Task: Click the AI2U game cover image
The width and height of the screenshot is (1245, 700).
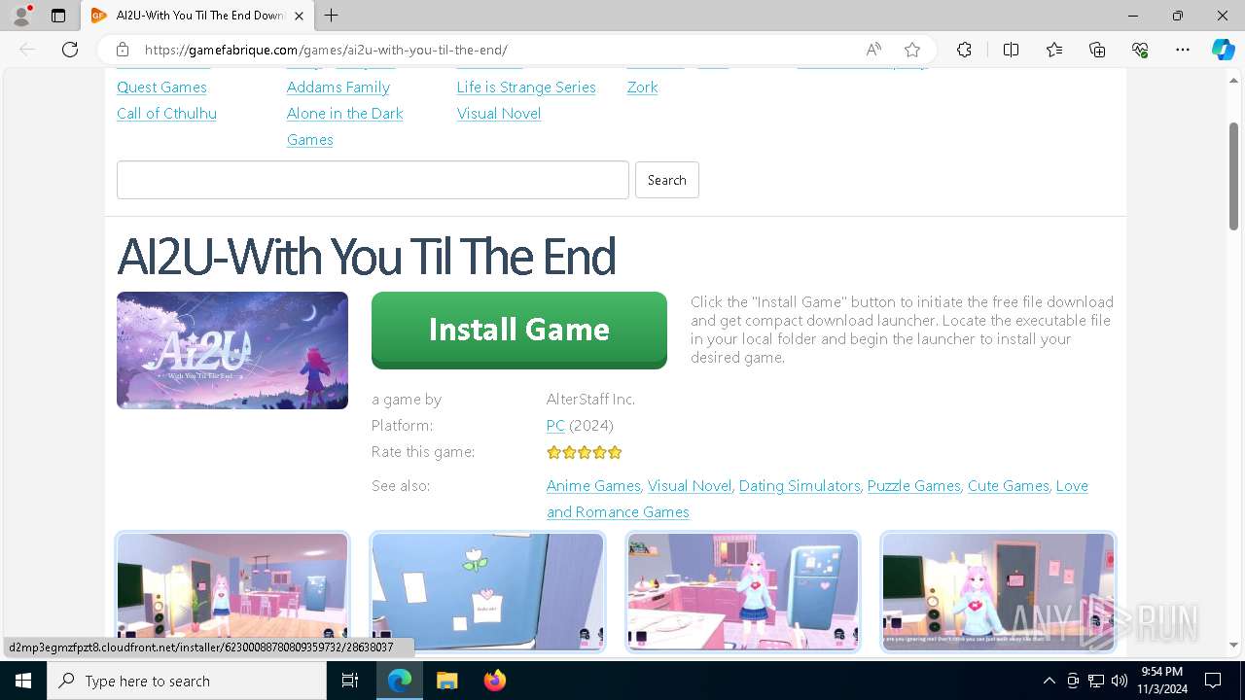Action: pos(232,350)
